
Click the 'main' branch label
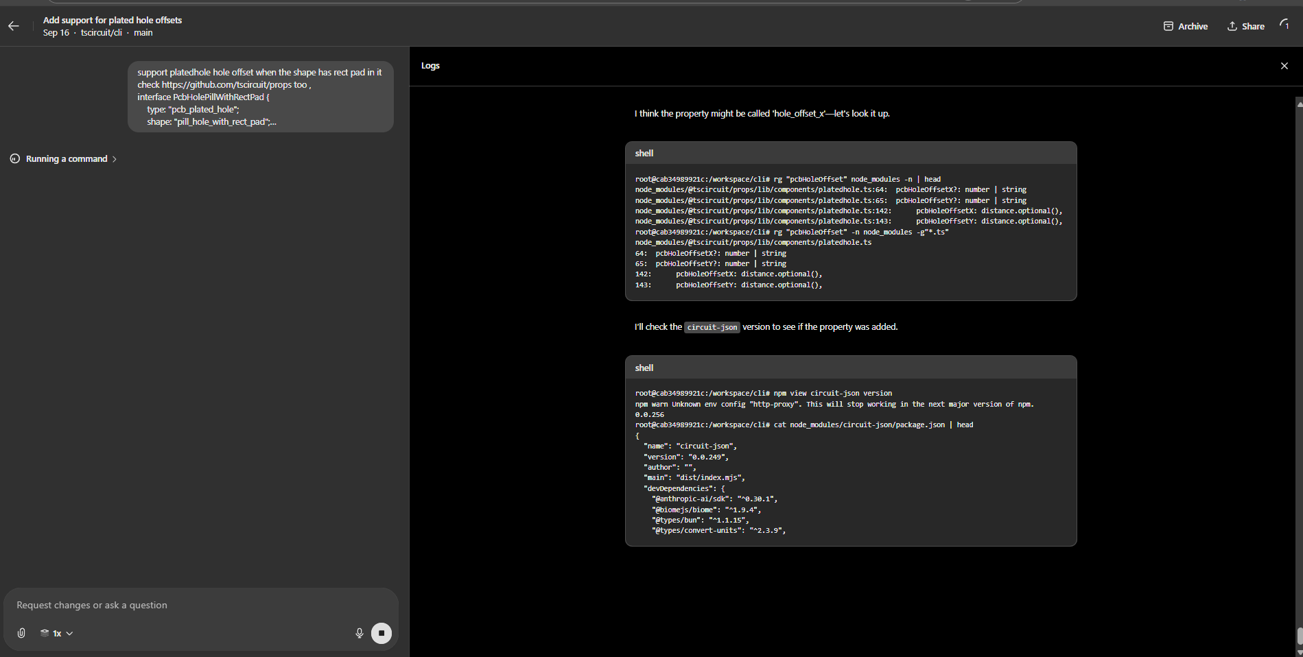(143, 32)
